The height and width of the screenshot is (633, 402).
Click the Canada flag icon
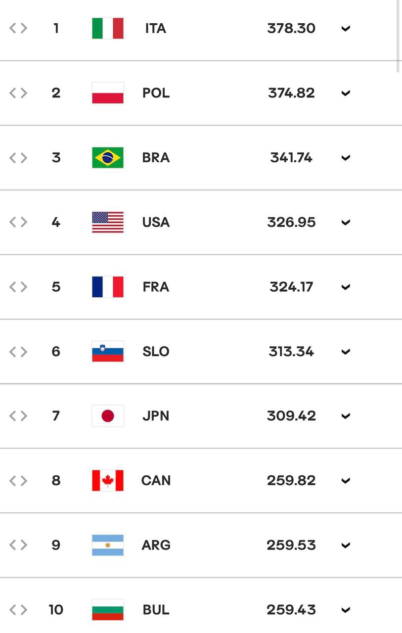(108, 481)
